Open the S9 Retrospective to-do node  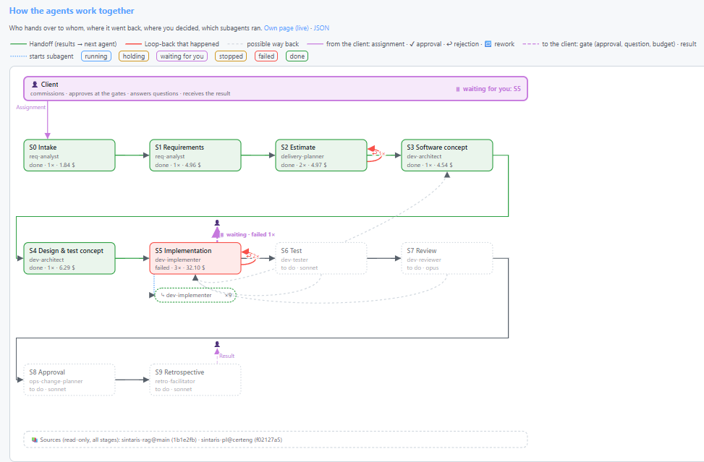(x=195, y=380)
